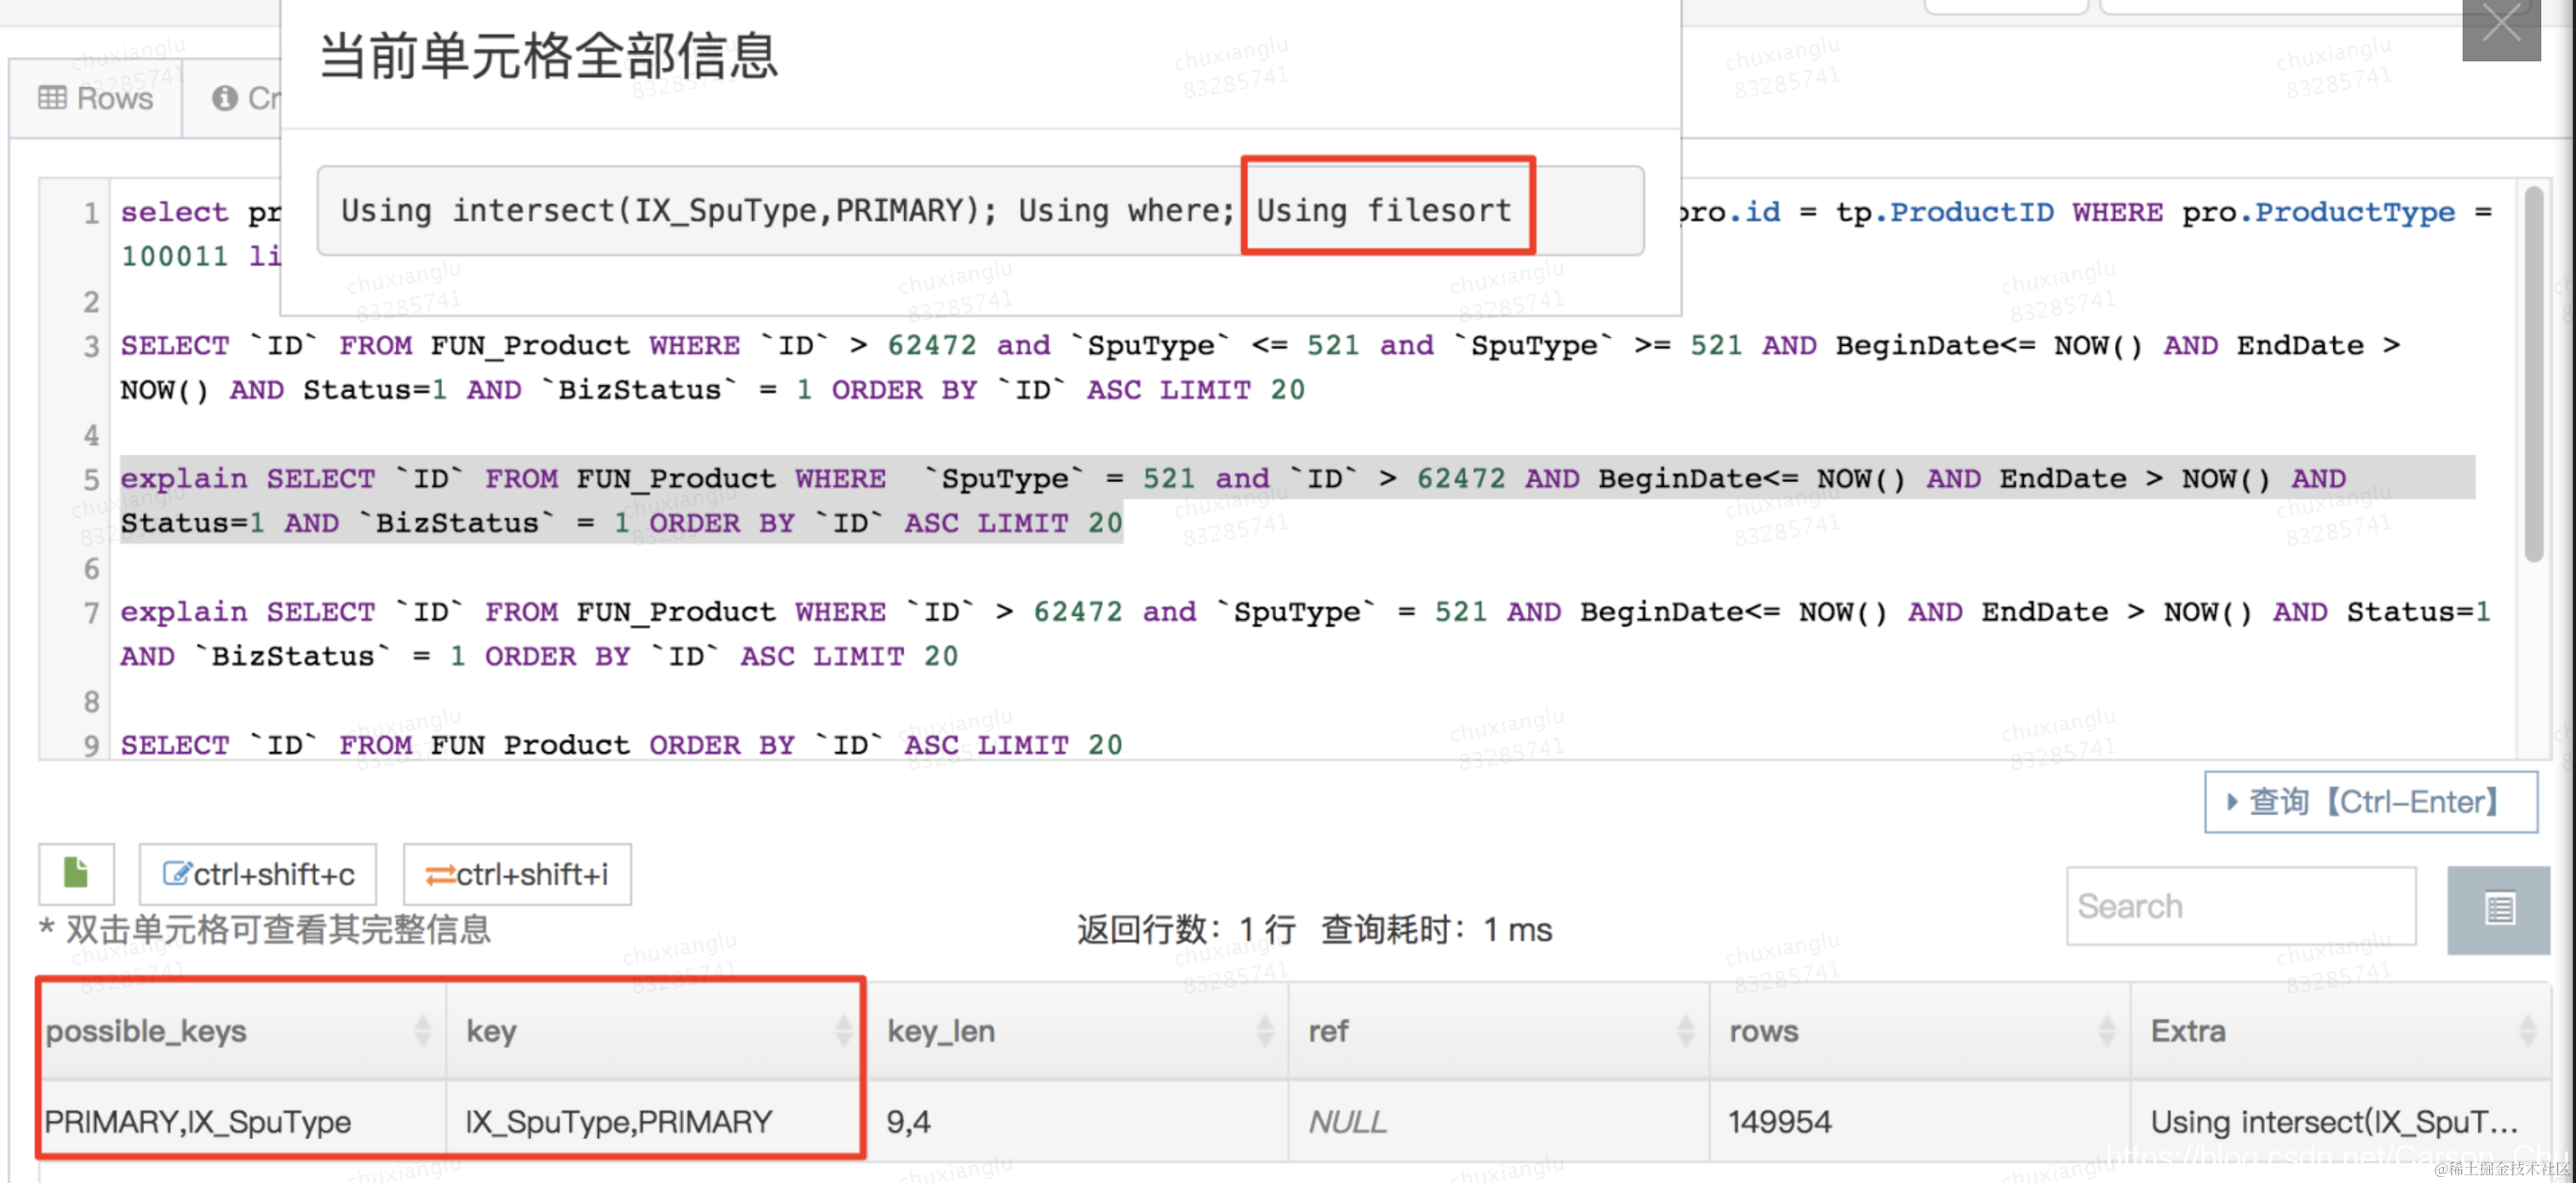Click the ctrl+shift+c copy icon button

tap(258, 874)
